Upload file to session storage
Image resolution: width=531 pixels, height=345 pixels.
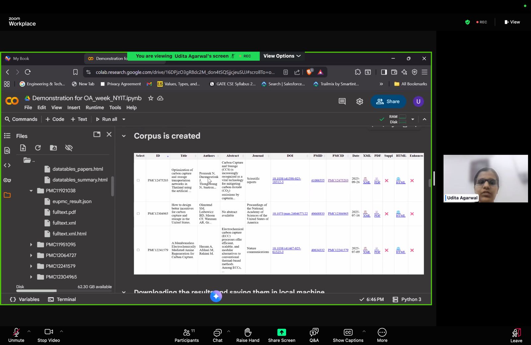(23, 148)
